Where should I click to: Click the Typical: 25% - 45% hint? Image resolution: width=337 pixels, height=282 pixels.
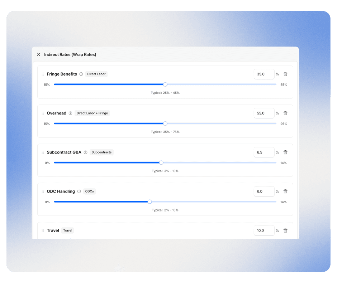coord(165,93)
